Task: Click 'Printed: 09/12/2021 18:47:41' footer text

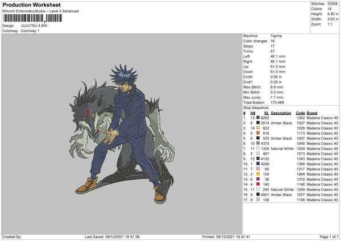Action: pyautogui.click(x=226, y=237)
